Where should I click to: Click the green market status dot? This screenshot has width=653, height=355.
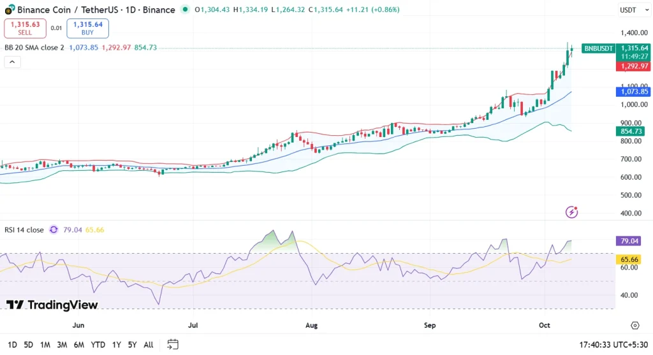[185, 10]
